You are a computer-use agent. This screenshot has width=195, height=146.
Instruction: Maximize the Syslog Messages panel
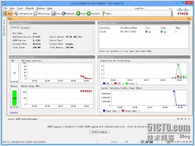coord(178,119)
